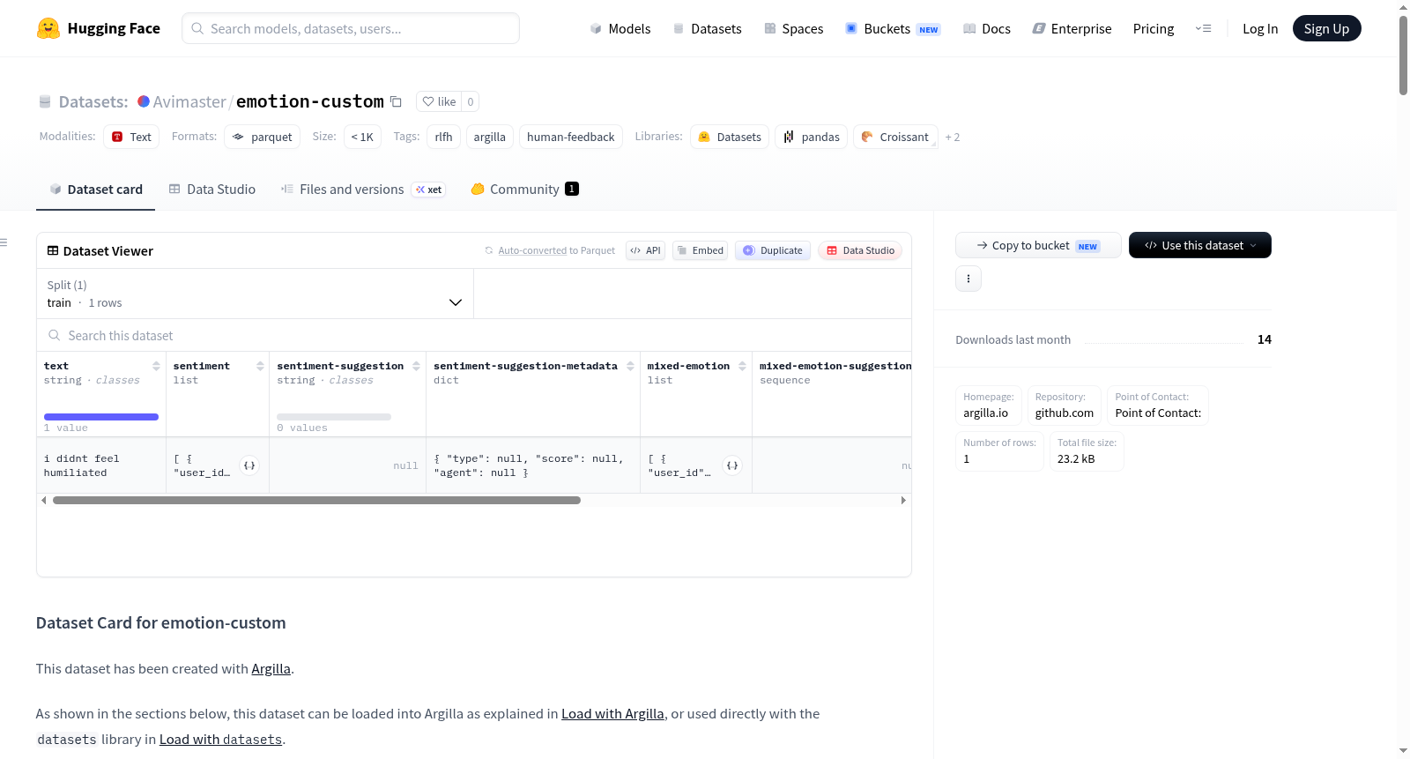Expand JSON in the sentiment cell
Image resolution: width=1410 pixels, height=759 pixels.
tap(250, 465)
